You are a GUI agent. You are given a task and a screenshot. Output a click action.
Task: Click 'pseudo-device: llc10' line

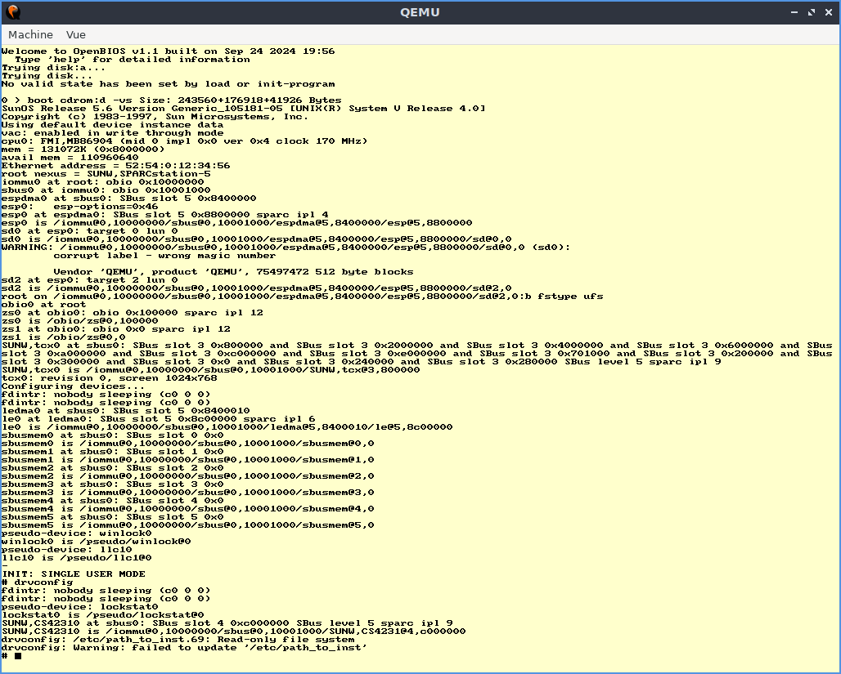coord(66,550)
